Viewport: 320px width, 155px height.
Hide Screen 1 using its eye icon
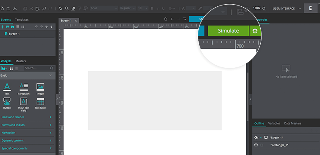256,138
